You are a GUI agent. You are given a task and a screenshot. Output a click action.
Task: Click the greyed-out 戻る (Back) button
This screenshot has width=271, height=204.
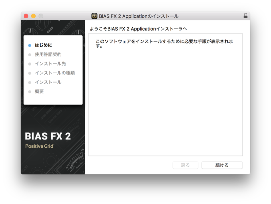[185, 165]
